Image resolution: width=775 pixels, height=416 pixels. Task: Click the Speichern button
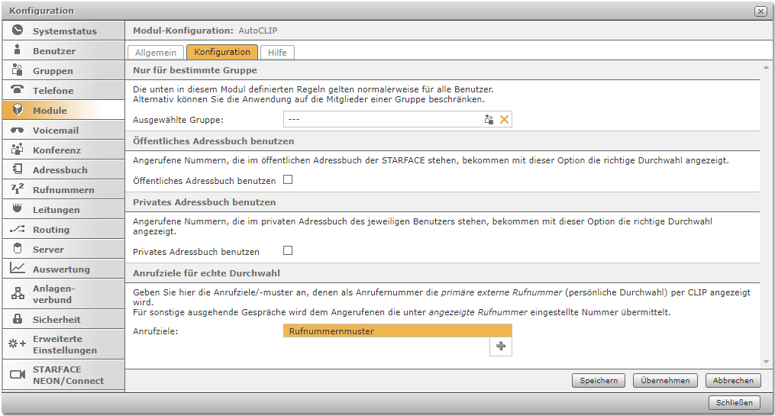(599, 380)
